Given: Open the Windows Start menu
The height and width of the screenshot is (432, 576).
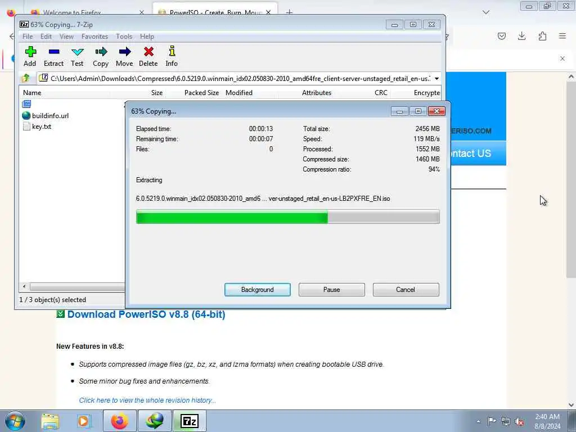Looking at the screenshot, I should (15, 421).
